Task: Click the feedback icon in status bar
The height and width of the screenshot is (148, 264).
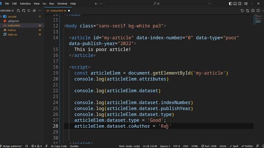Action: point(257,146)
